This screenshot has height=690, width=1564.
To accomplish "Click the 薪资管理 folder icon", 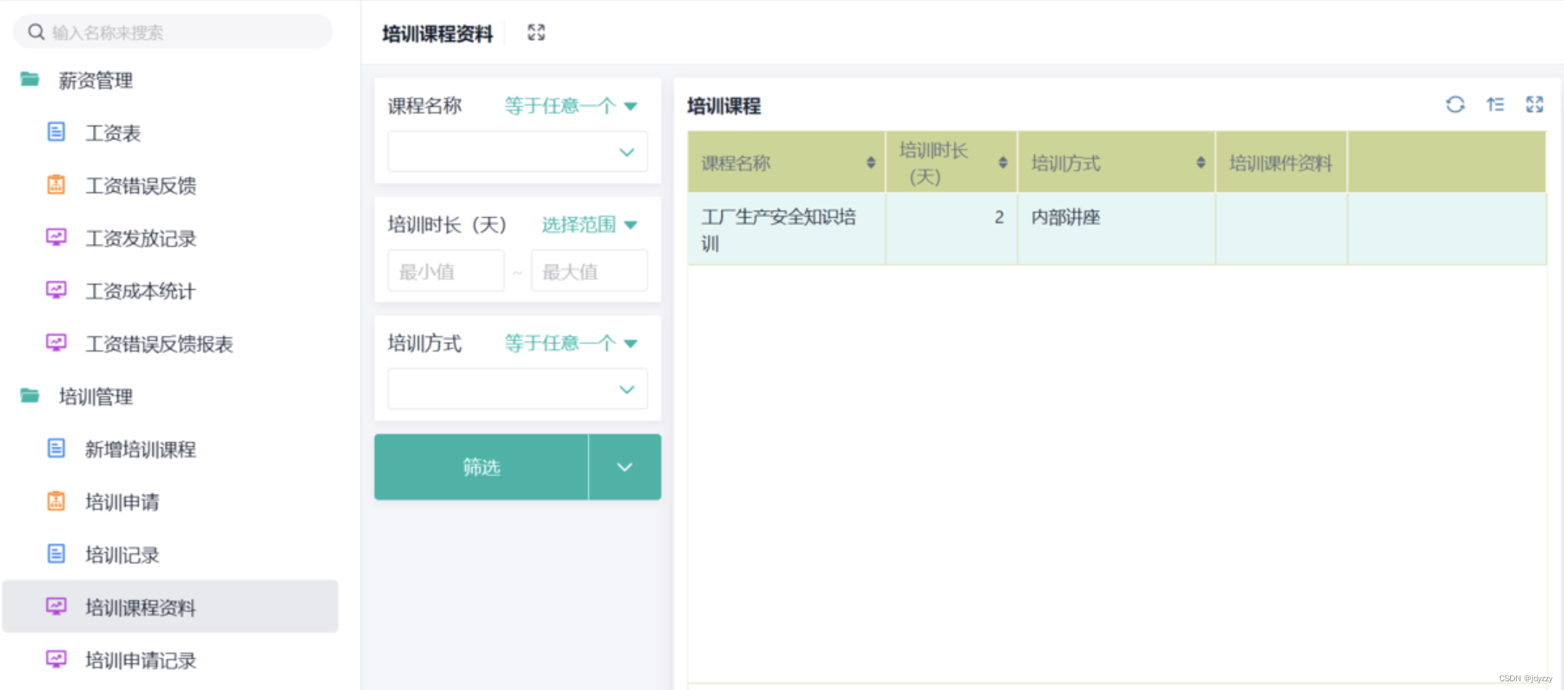I will 30,79.
